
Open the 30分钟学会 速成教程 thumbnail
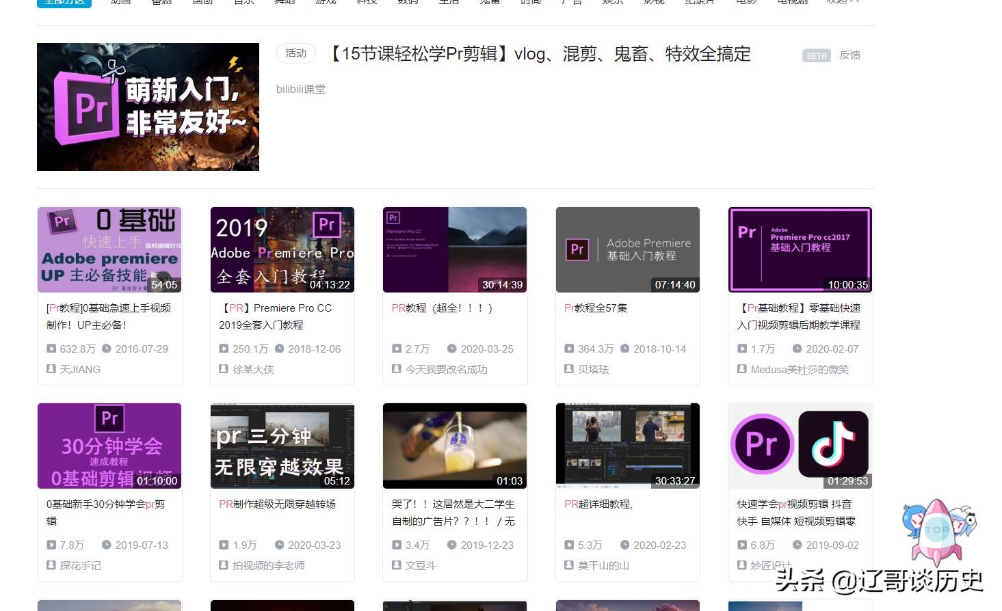[109, 446]
